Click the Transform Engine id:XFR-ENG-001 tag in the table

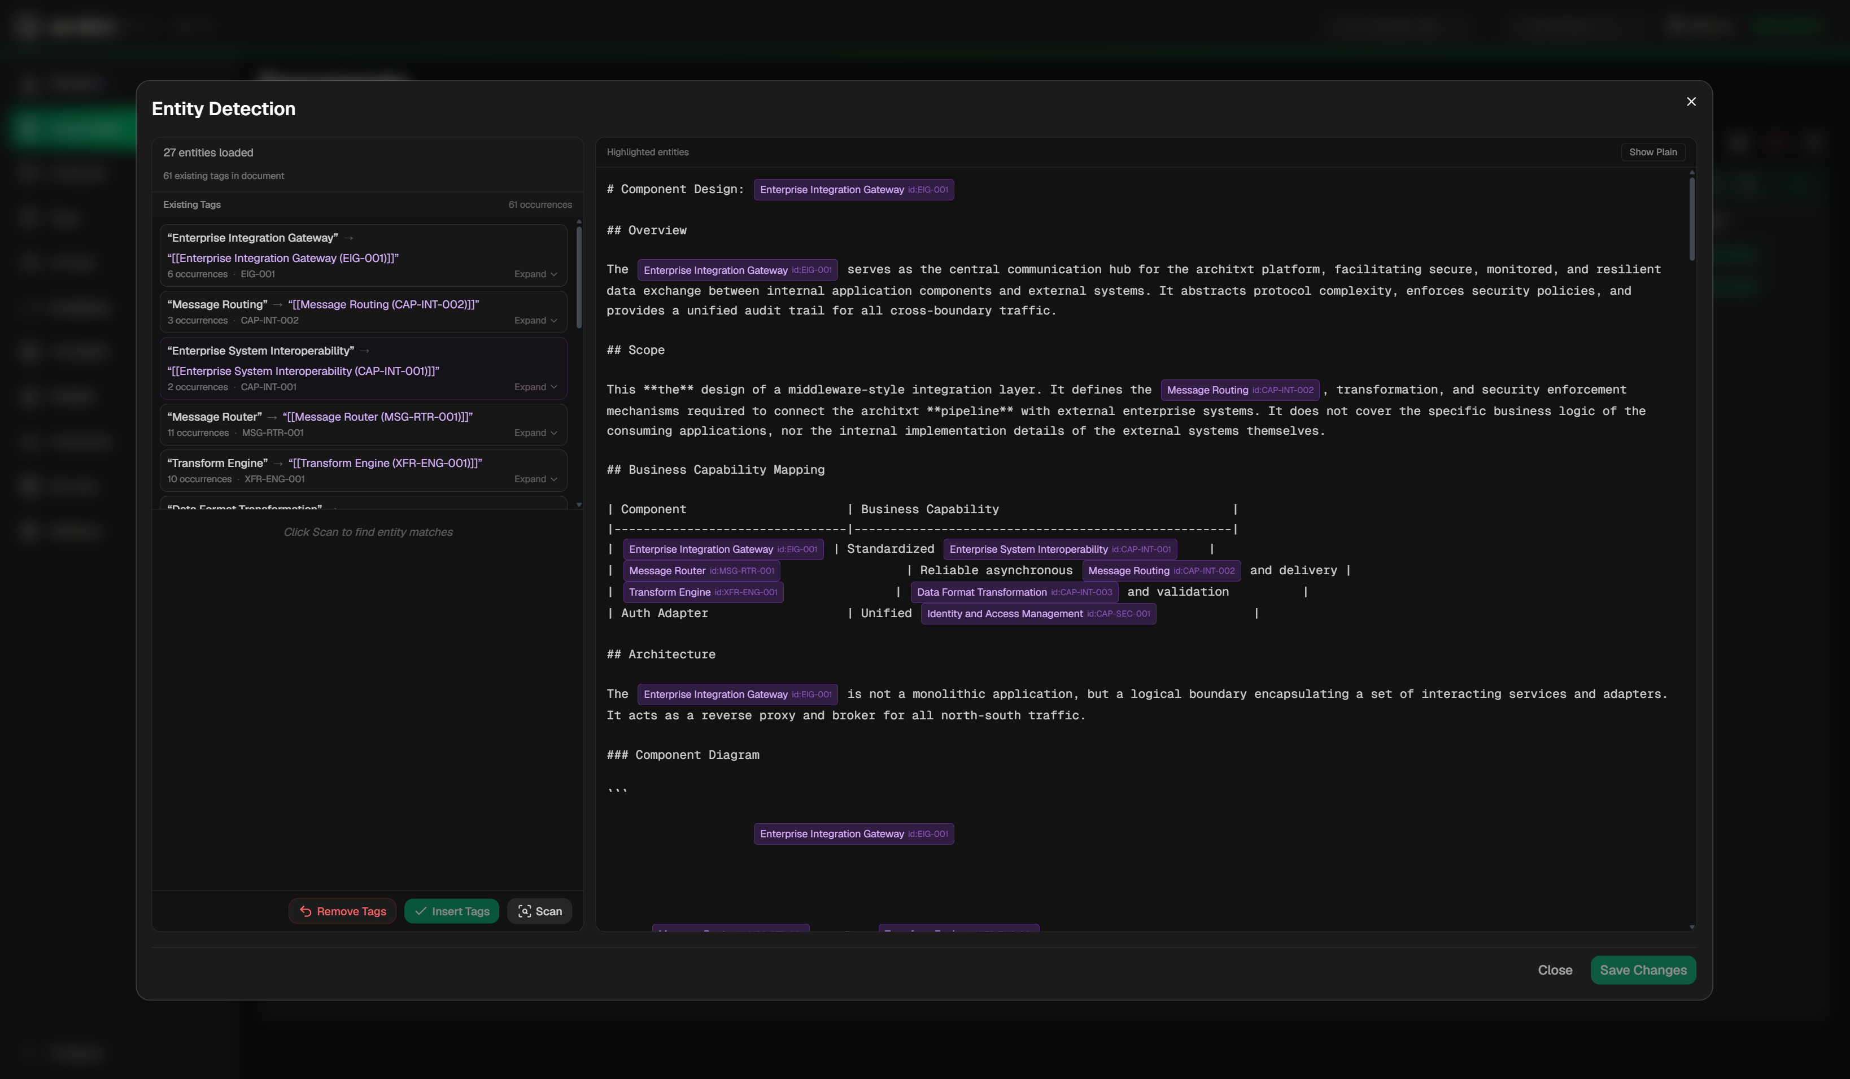pyautogui.click(x=703, y=592)
